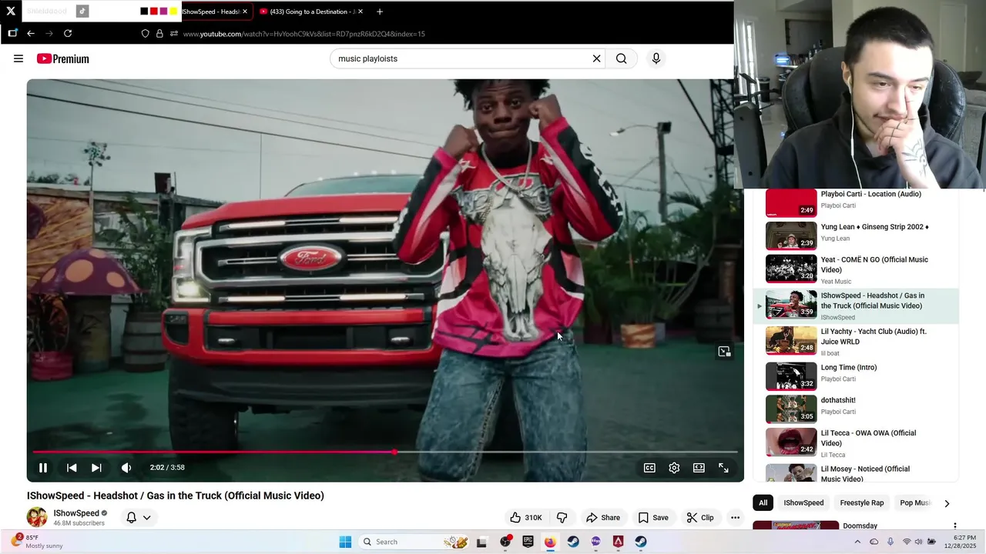Skip to previous video in playlist

72,468
